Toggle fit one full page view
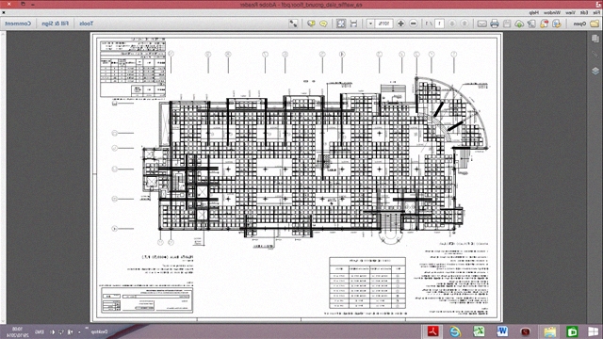Image resolution: width=603 pixels, height=339 pixels. coord(341,24)
